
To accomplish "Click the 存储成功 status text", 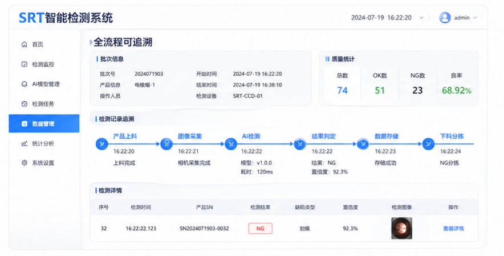I will point(385,163).
